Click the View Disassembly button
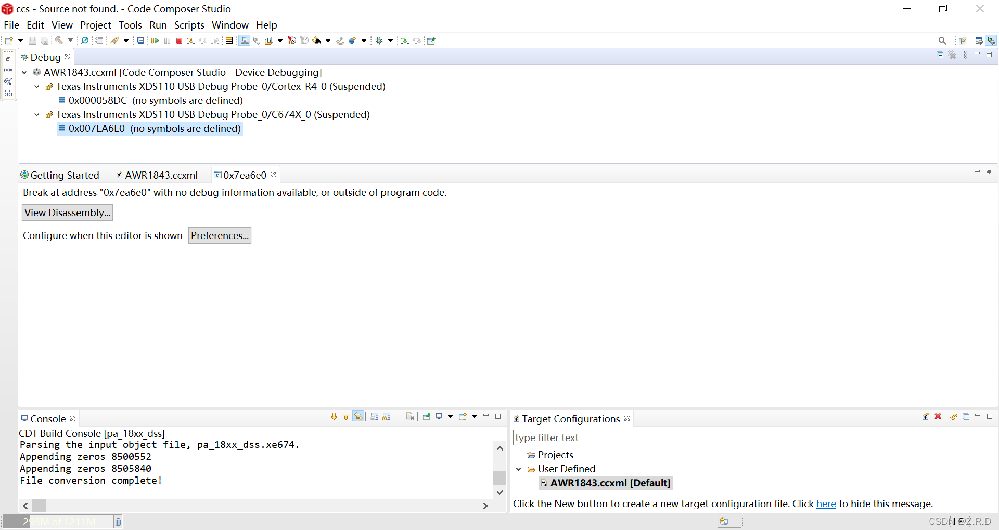This screenshot has height=530, width=999. [x=67, y=213]
